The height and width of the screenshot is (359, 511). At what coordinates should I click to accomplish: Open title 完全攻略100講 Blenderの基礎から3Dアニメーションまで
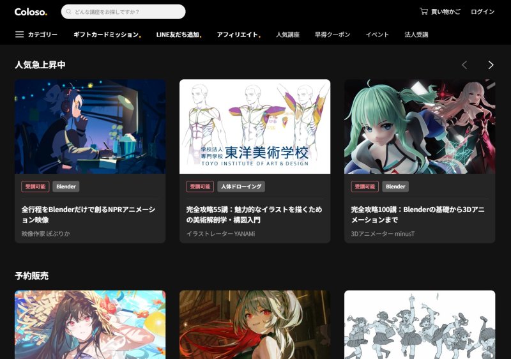click(x=418, y=215)
